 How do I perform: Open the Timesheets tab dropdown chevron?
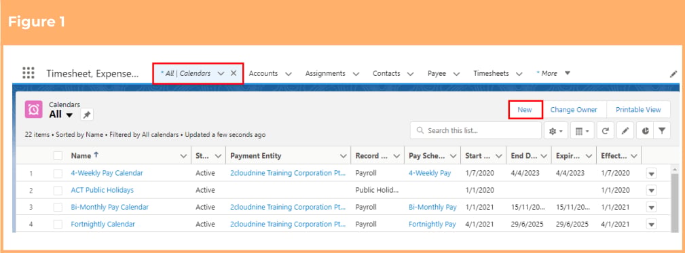(519, 74)
